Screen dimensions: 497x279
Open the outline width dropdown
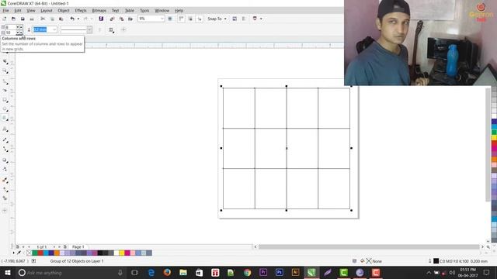point(54,29)
